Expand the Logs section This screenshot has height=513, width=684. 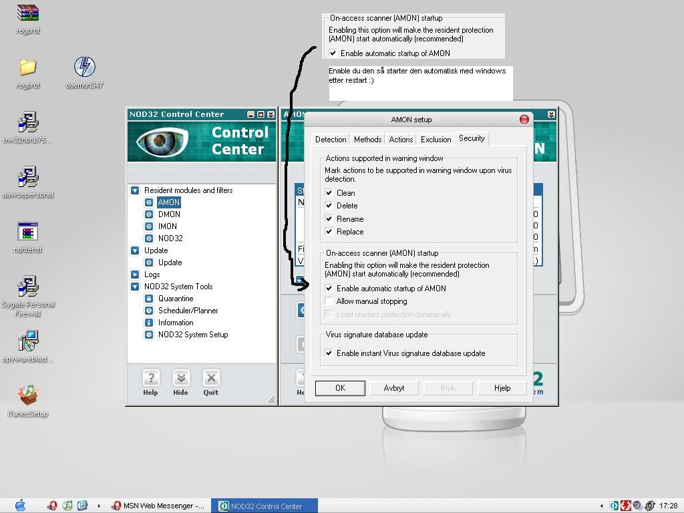(x=135, y=275)
